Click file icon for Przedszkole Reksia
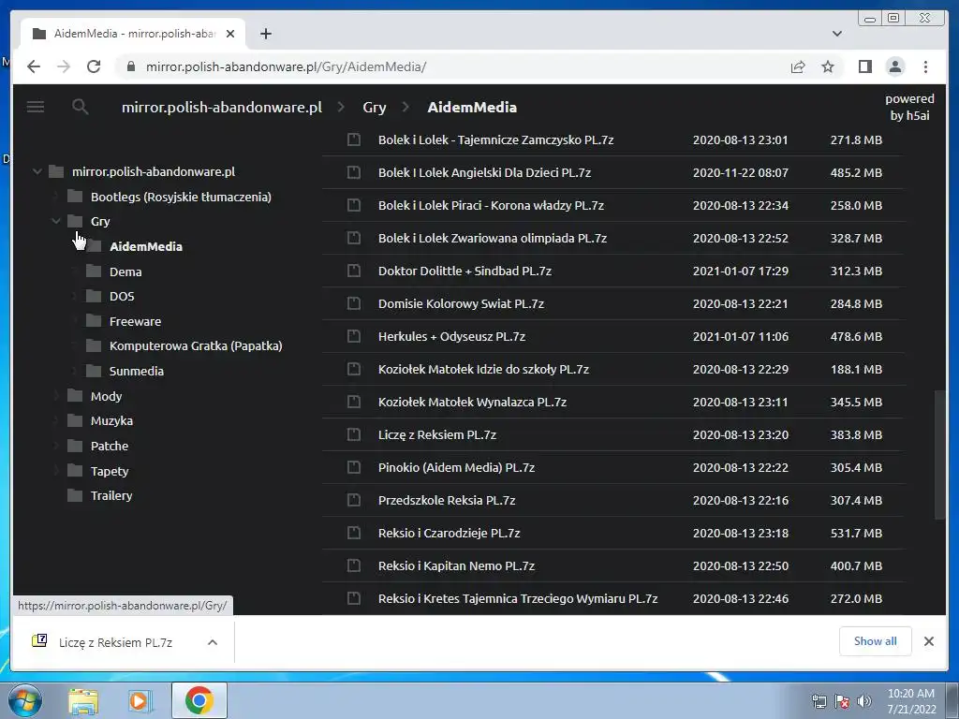959x719 pixels. 353,500
